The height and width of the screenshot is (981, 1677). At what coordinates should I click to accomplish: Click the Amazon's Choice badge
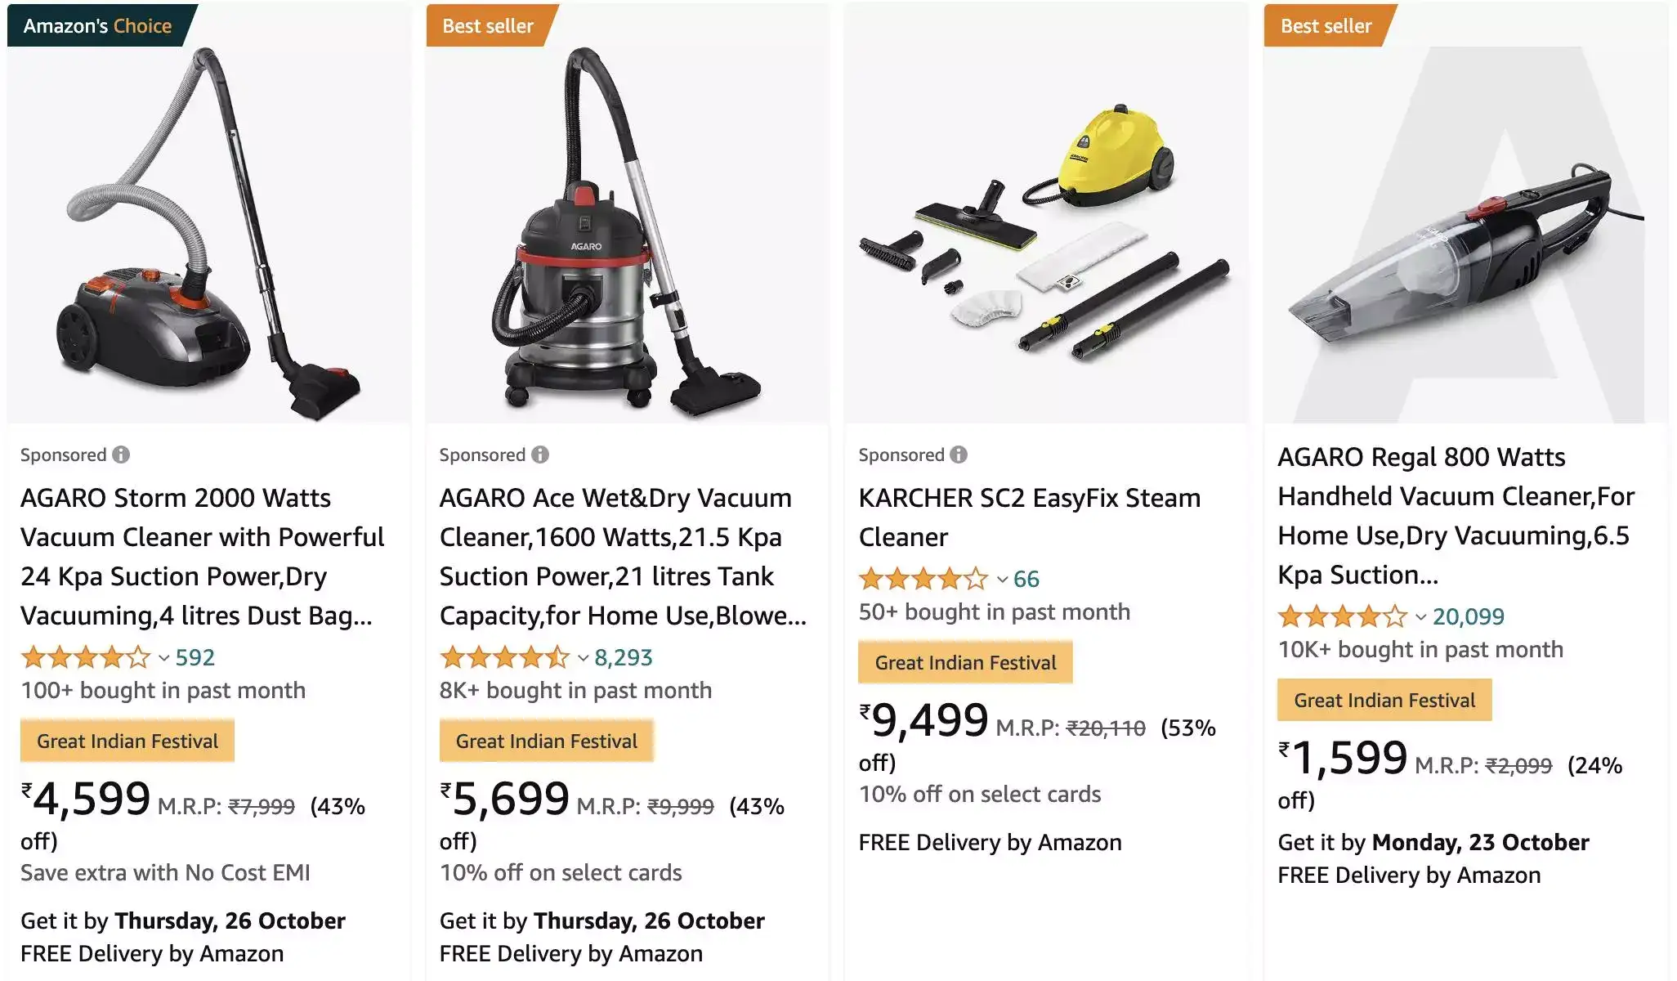(96, 25)
